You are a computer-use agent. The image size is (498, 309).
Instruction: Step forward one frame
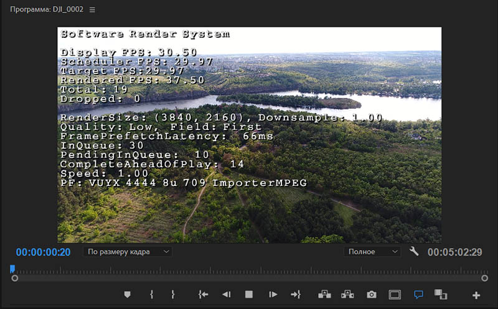(273, 295)
